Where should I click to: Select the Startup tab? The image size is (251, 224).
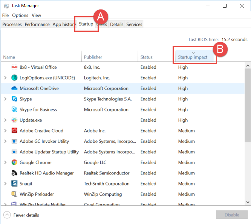(x=86, y=24)
